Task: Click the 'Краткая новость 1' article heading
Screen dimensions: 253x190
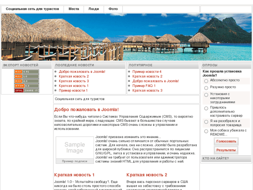Action: pyautogui.click(x=74, y=175)
